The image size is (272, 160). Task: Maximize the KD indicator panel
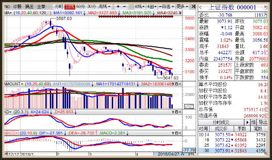[177, 112]
